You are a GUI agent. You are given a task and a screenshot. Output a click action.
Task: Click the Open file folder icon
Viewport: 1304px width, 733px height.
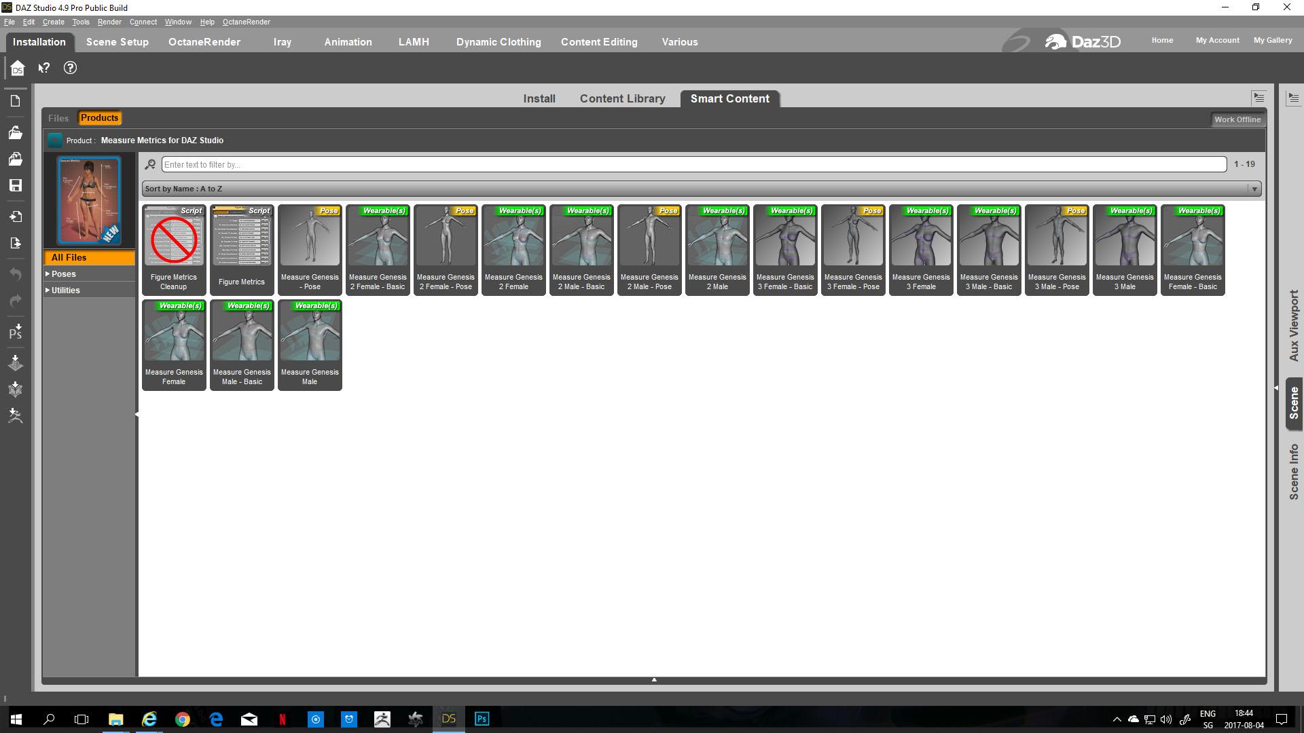tap(16, 132)
